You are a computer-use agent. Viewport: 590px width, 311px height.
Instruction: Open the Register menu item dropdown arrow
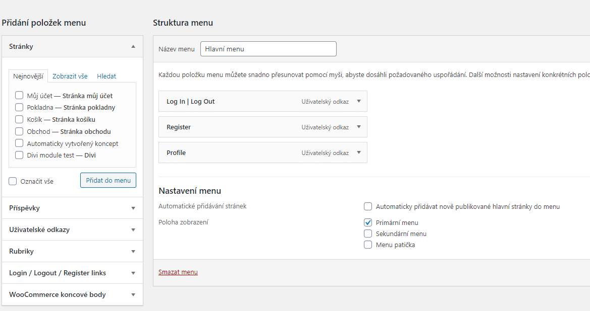click(x=359, y=127)
